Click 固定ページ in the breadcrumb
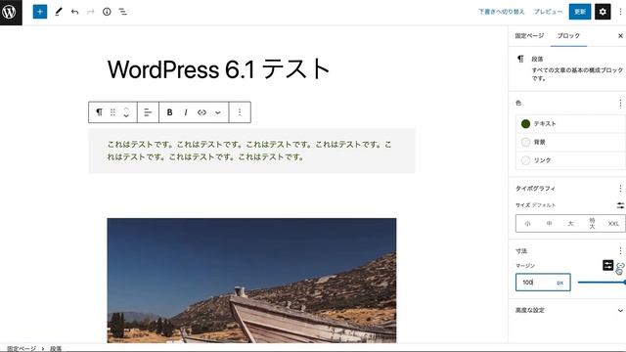626x352 pixels. coord(22,348)
